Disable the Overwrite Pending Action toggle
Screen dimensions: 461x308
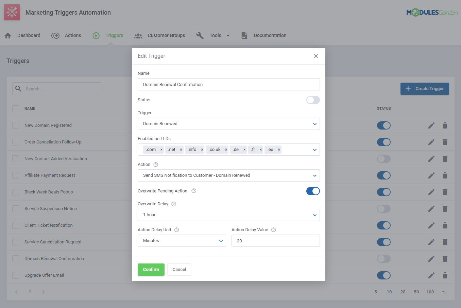(x=313, y=191)
